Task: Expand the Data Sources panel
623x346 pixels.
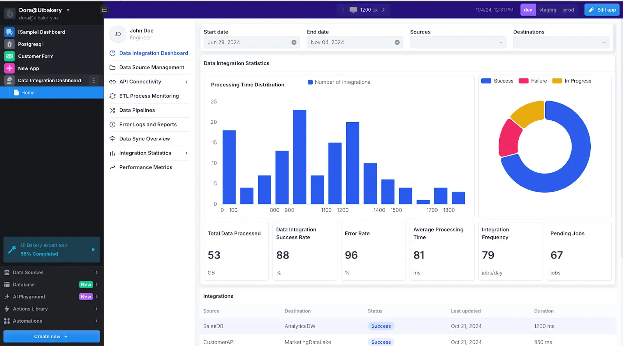Action: pyautogui.click(x=97, y=272)
